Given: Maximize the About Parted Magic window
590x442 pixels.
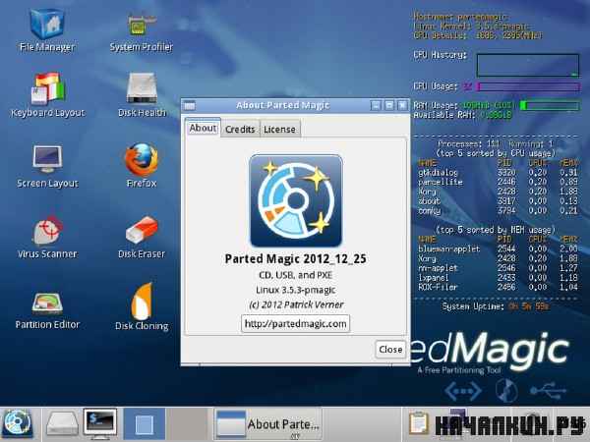Looking at the screenshot, I should pyautogui.click(x=389, y=105).
